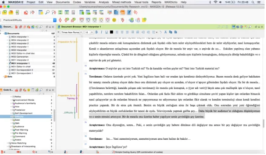The width and height of the screenshot is (266, 155).
Task: Click the Lexical Search magnifier in main toolbar
Action: 47,12
